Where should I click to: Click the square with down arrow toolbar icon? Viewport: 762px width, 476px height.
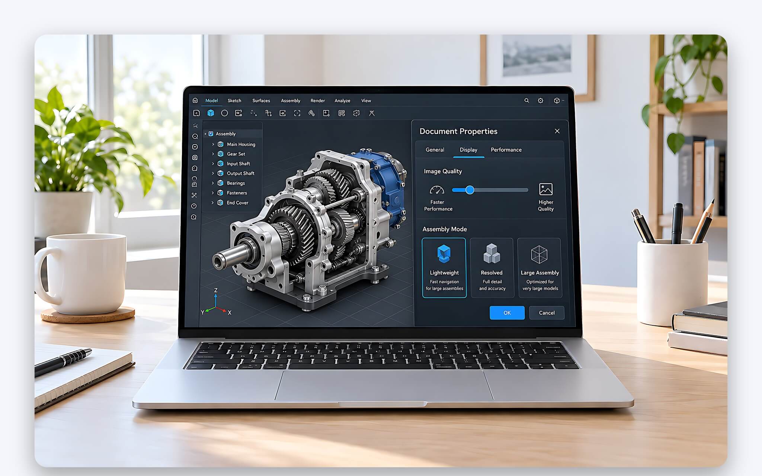(x=326, y=113)
